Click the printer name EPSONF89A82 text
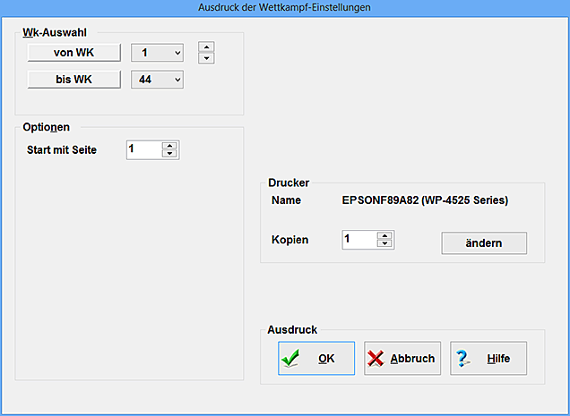 point(425,200)
